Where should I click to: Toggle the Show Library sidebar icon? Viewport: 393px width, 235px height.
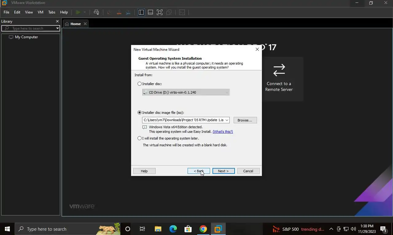(141, 12)
